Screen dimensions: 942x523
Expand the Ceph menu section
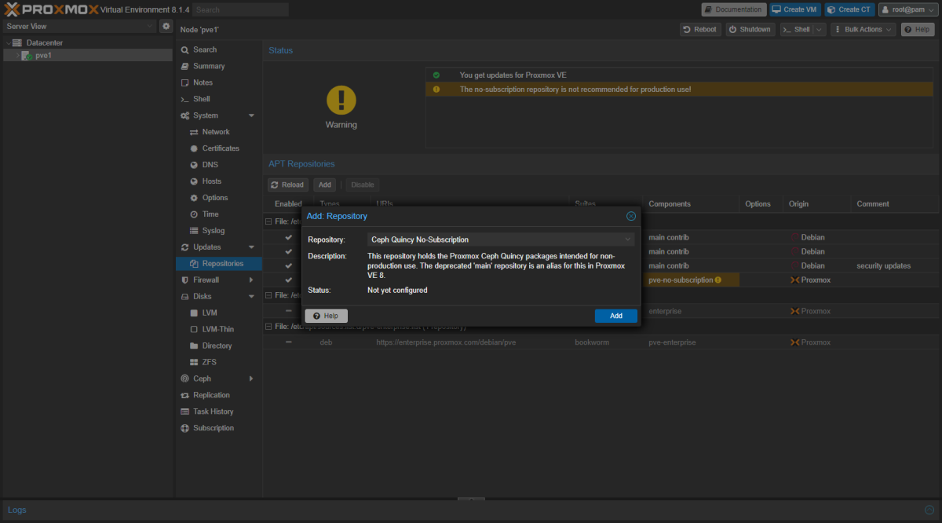251,379
